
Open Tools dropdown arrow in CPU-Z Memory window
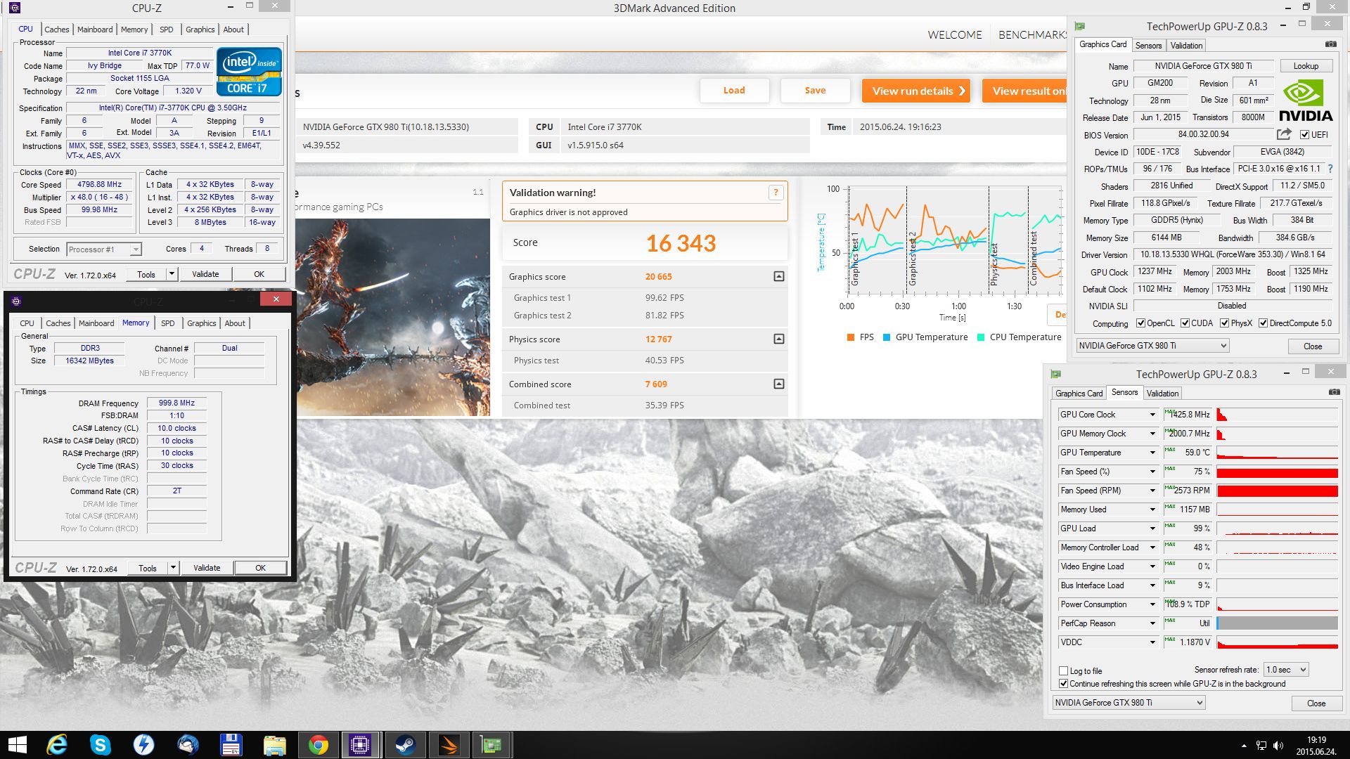[x=173, y=568]
